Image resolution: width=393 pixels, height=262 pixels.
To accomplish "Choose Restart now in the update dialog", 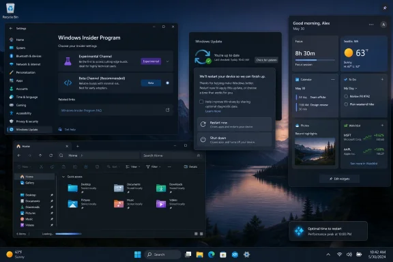I will click(234, 124).
